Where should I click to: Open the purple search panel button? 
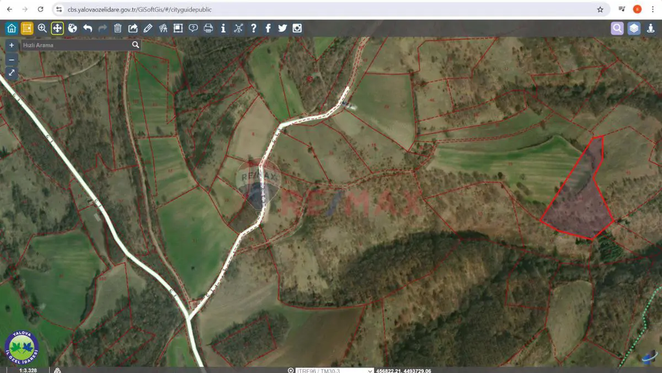[x=617, y=28]
